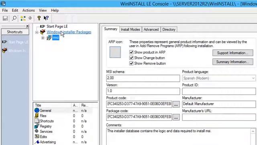The width and height of the screenshot is (257, 145).
Task: Click the Version input field
Action: pos(143,91)
